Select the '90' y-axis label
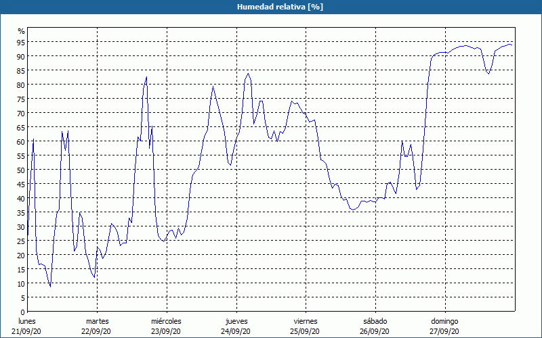The image size is (542, 338). (21, 57)
